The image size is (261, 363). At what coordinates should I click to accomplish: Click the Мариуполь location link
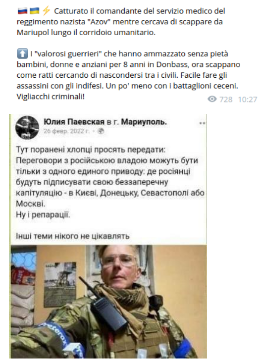(144, 122)
